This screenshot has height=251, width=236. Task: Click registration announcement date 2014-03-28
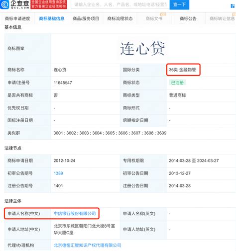coord(180,186)
